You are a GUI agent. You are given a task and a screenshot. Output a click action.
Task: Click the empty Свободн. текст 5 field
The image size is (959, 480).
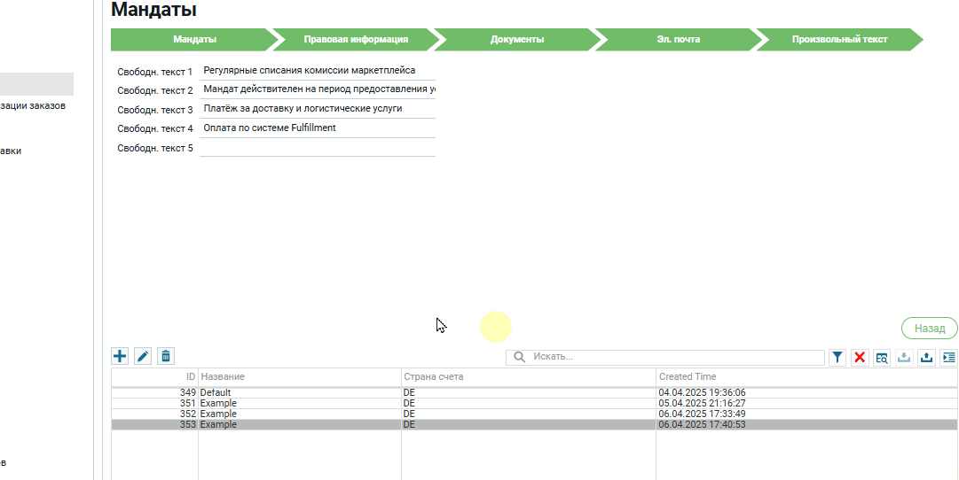click(x=317, y=148)
